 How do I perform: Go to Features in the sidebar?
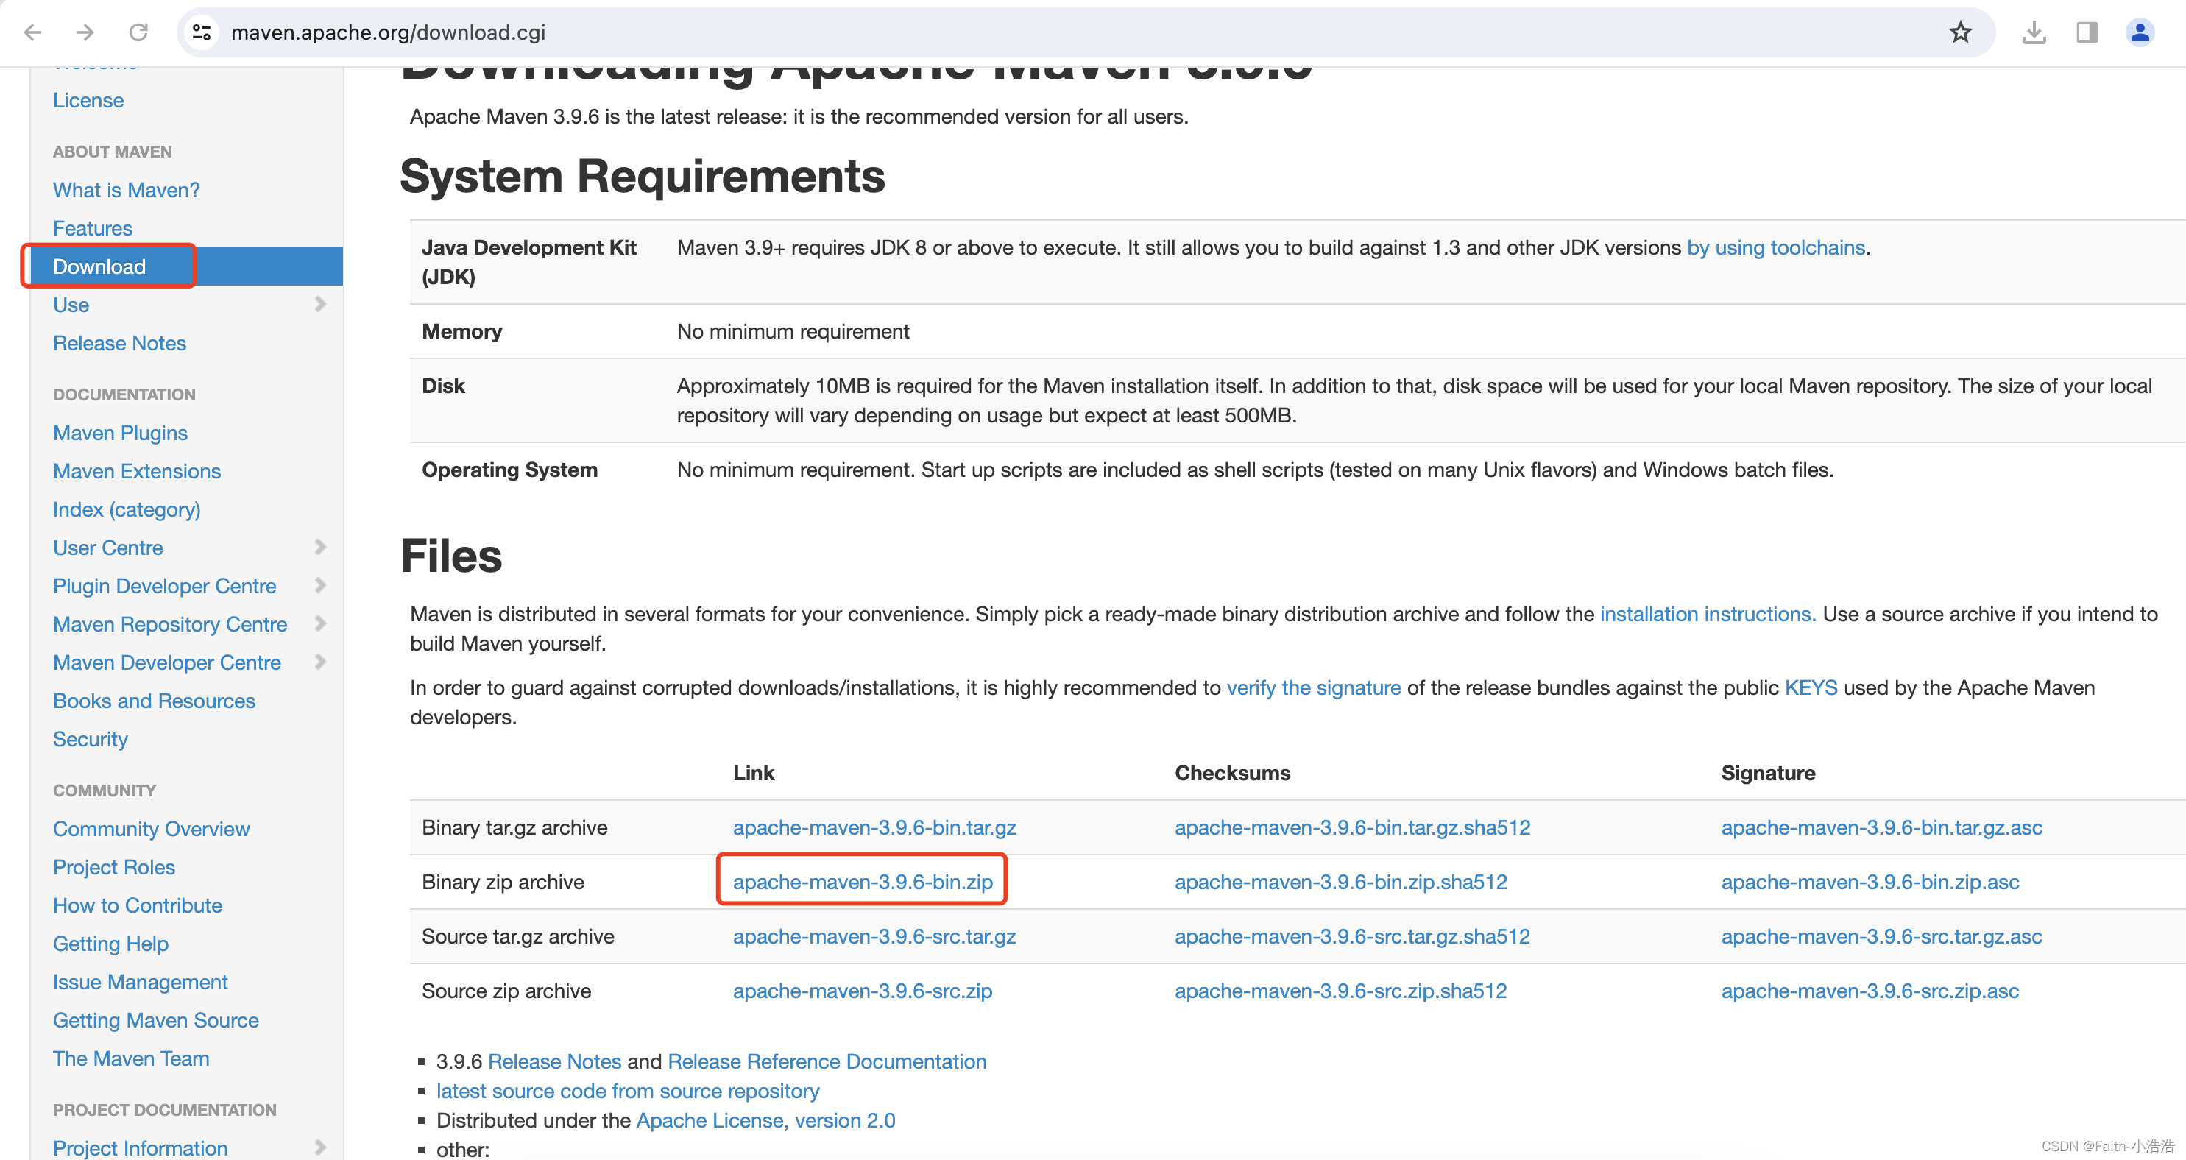coord(93,228)
